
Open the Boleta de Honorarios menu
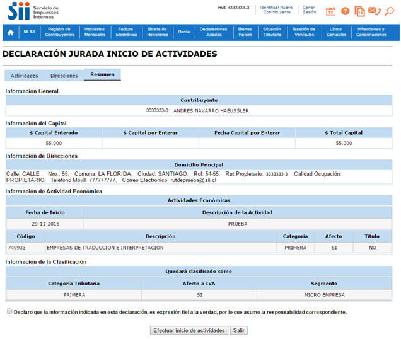click(x=157, y=32)
